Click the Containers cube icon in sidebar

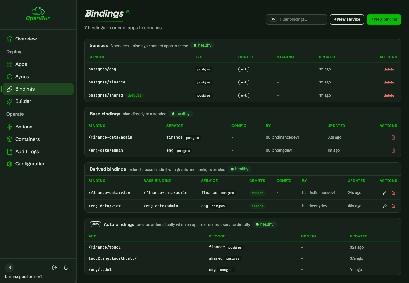(10, 139)
